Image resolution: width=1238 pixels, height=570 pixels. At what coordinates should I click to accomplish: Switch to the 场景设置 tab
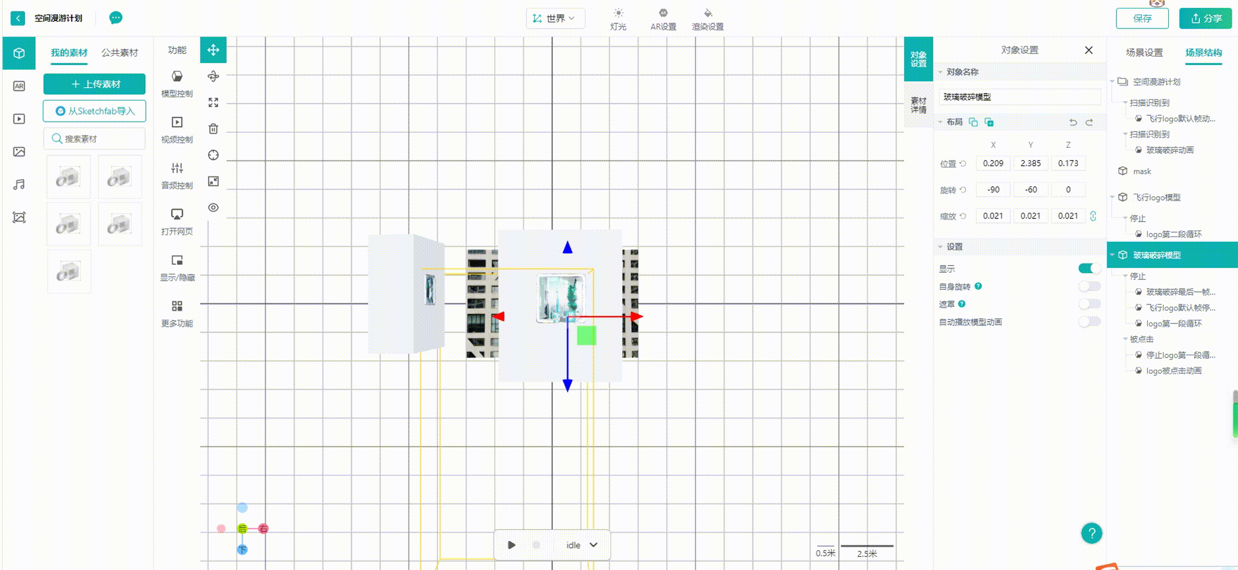pyautogui.click(x=1144, y=53)
